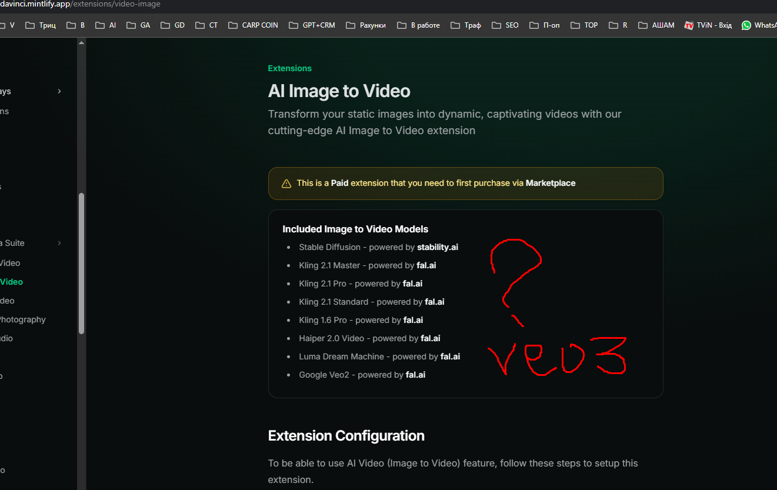Click the AI Image to Video heading
777x490 pixels.
coord(339,91)
